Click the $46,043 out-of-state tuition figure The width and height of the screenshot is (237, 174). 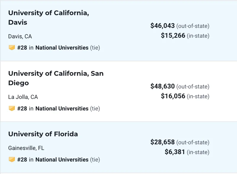pyautogui.click(x=162, y=26)
